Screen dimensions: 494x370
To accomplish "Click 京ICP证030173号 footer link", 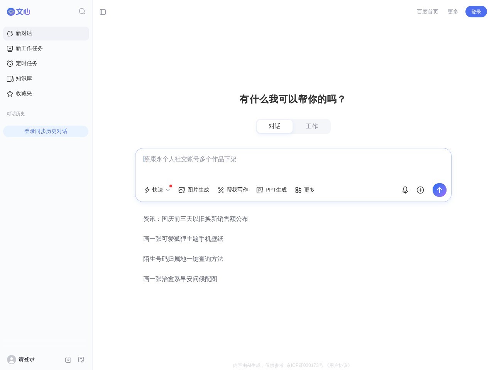I will [305, 365].
